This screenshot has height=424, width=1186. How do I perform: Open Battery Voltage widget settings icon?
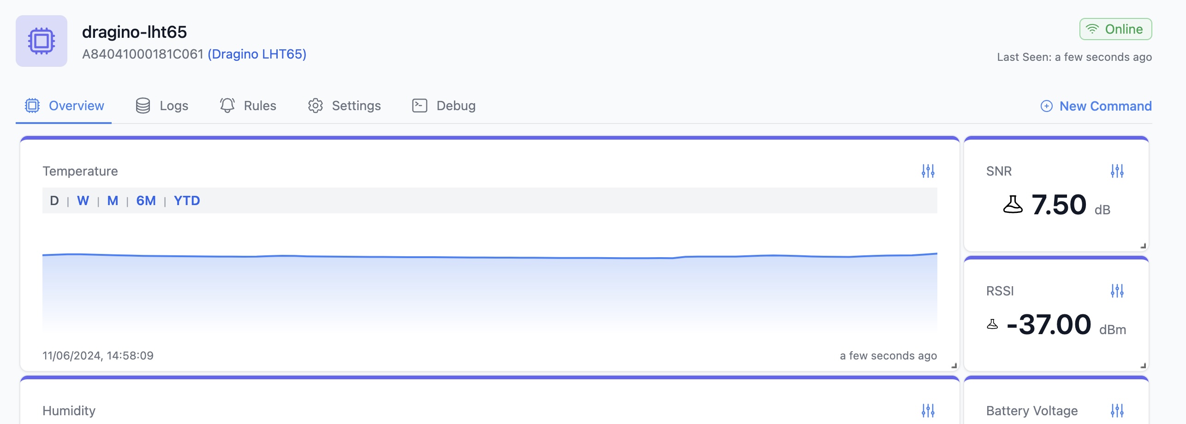click(1117, 410)
